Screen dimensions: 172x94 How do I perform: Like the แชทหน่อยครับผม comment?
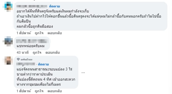[37, 52]
